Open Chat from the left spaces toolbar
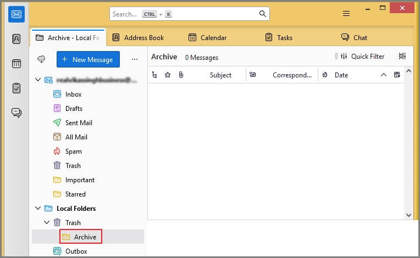 tap(16, 113)
